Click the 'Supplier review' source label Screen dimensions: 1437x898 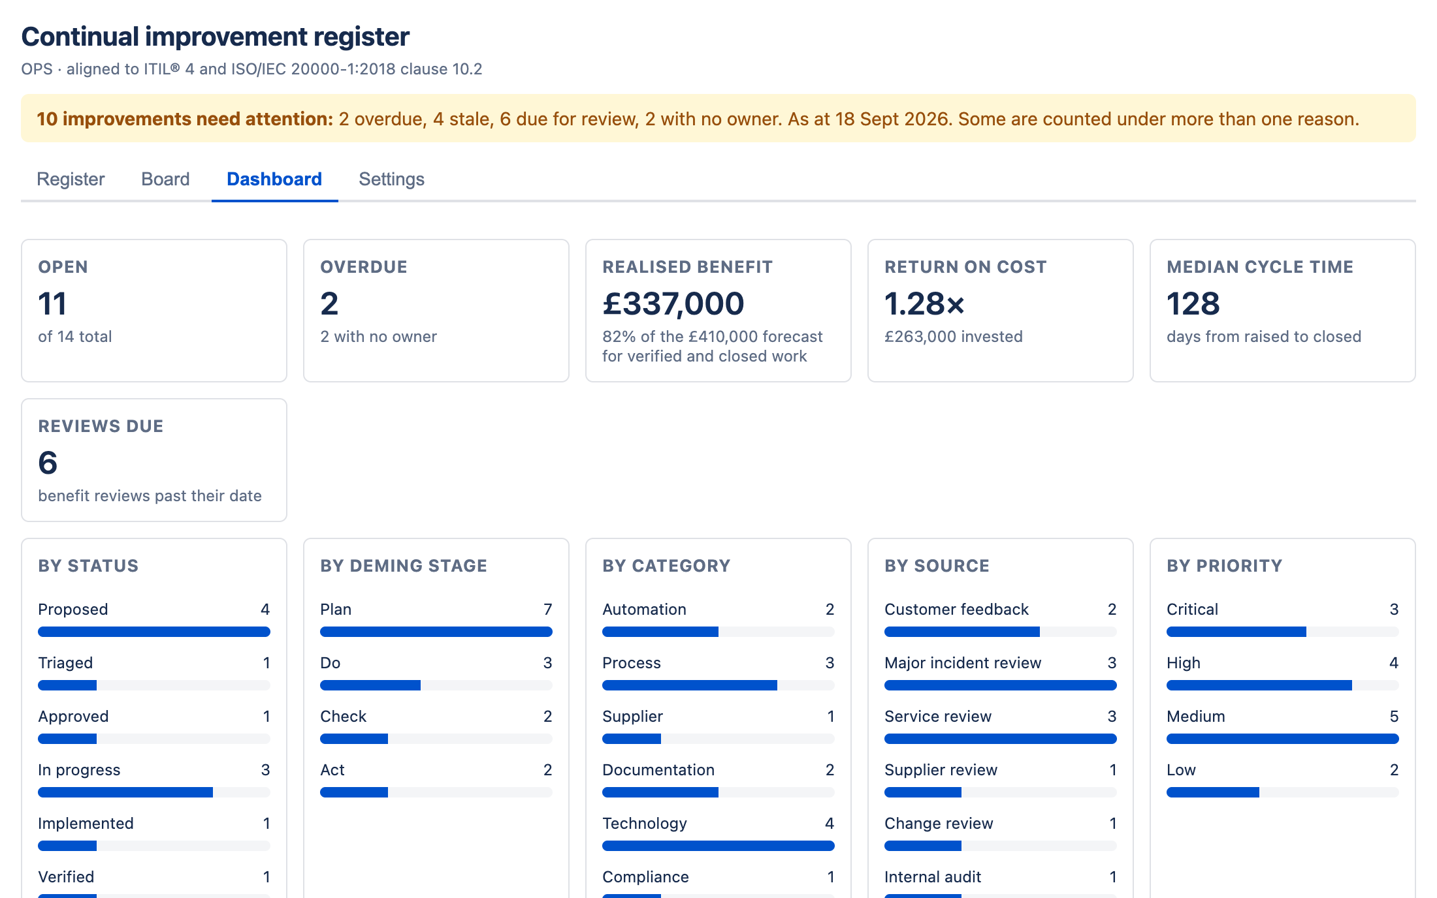click(941, 770)
